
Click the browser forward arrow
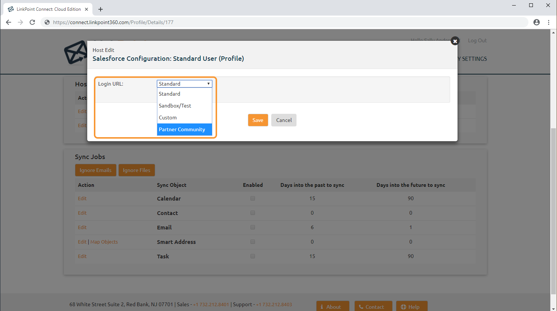pyautogui.click(x=20, y=22)
